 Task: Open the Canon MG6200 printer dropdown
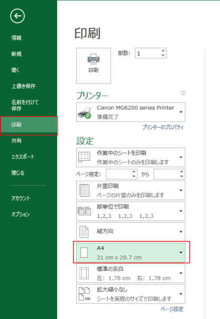[x=131, y=112]
